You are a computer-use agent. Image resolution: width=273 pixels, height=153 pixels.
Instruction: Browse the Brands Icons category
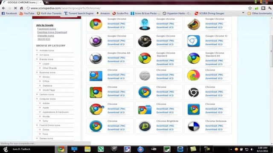(x=46, y=59)
